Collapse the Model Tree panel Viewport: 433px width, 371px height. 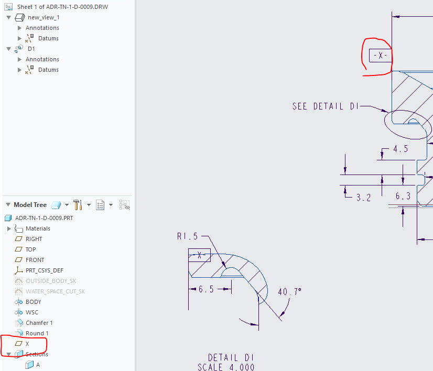click(8, 204)
